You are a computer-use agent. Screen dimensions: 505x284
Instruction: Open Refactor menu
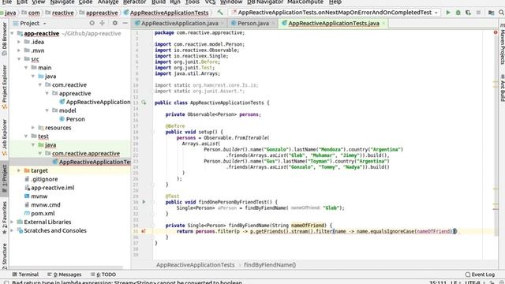(135, 2)
